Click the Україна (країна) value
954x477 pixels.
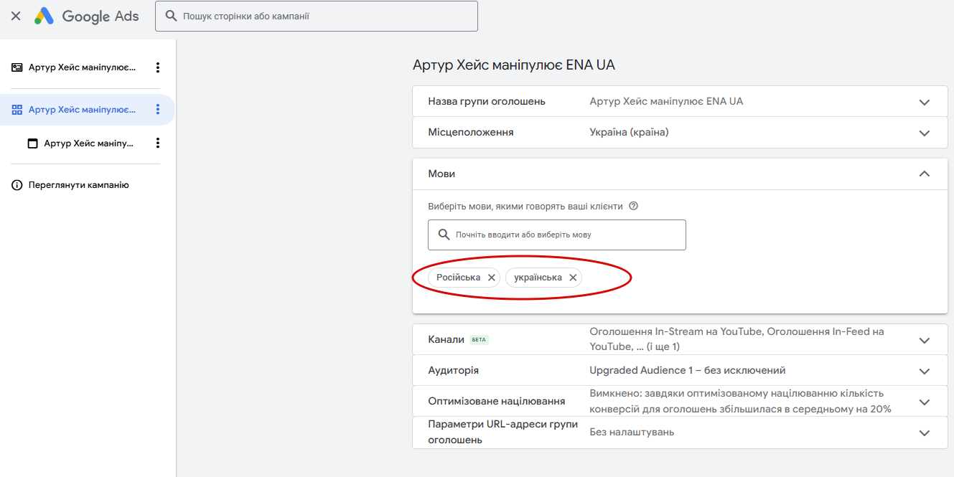(629, 133)
